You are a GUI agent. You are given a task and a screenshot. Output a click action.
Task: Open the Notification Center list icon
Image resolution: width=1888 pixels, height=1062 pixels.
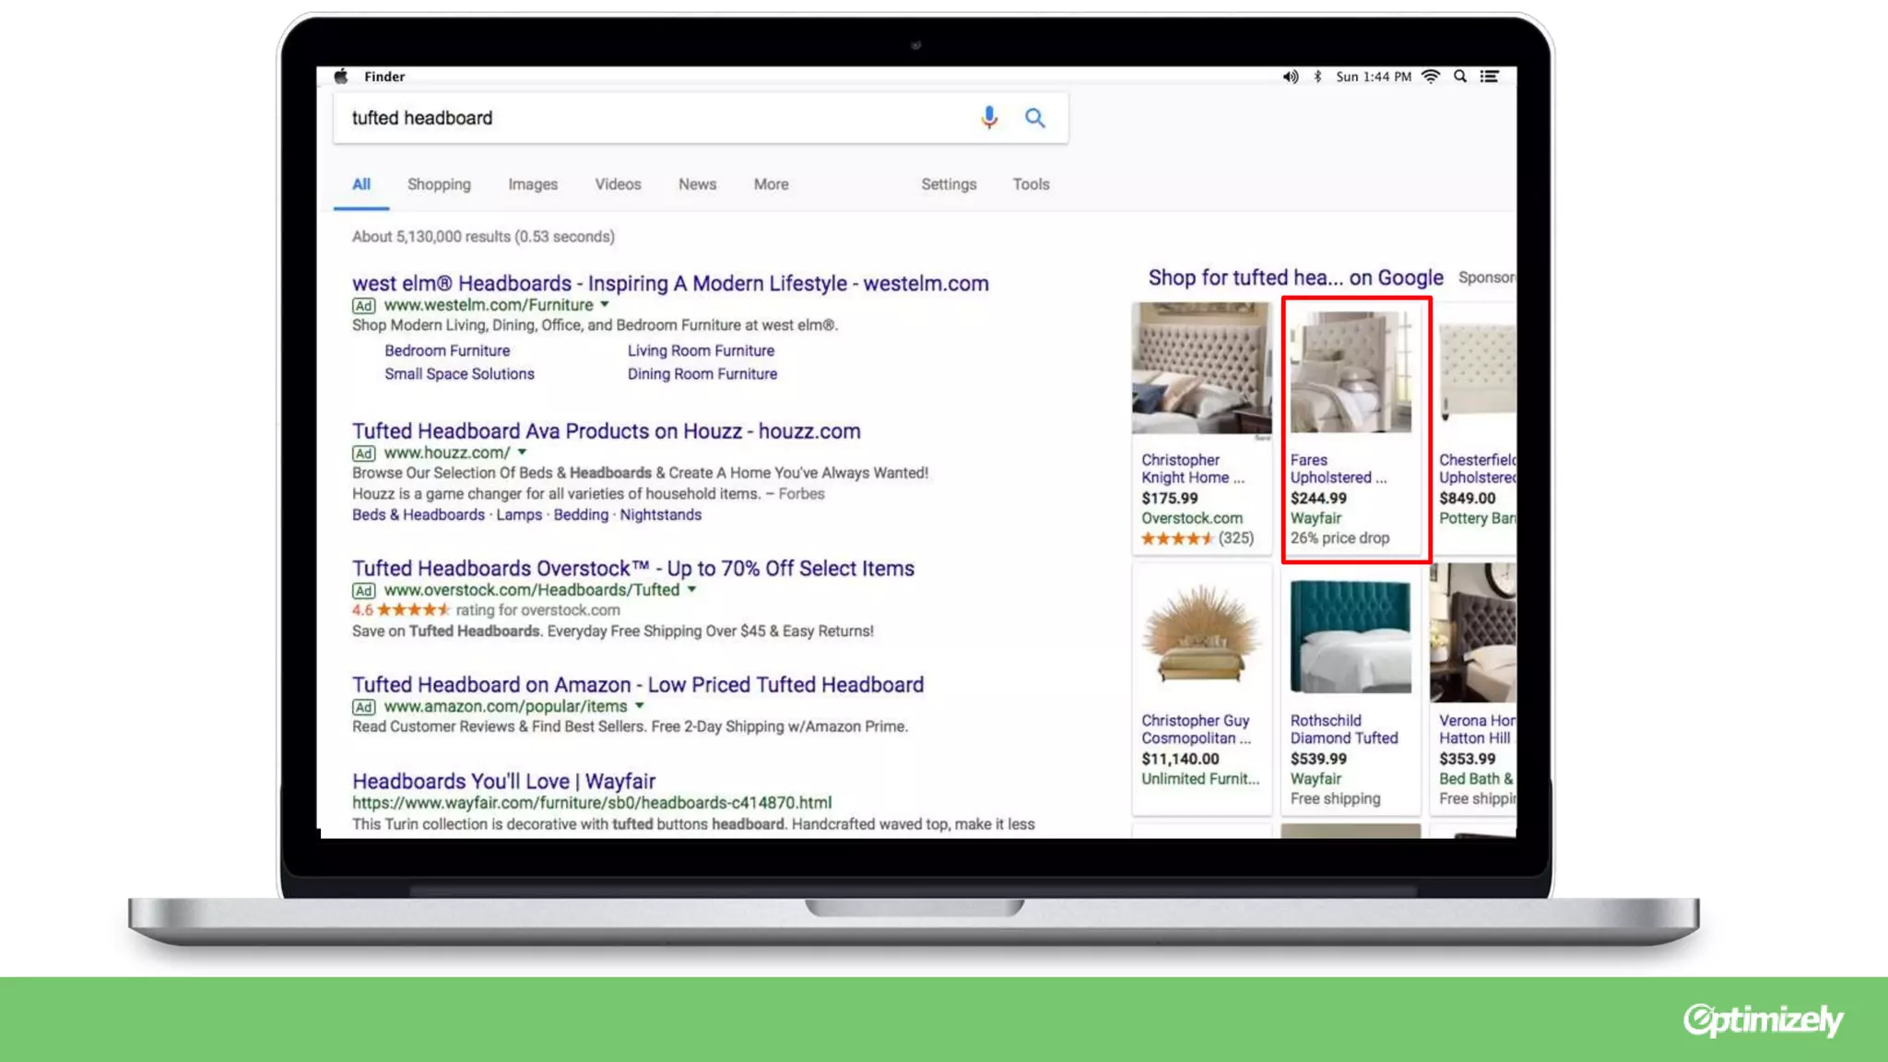tap(1490, 77)
